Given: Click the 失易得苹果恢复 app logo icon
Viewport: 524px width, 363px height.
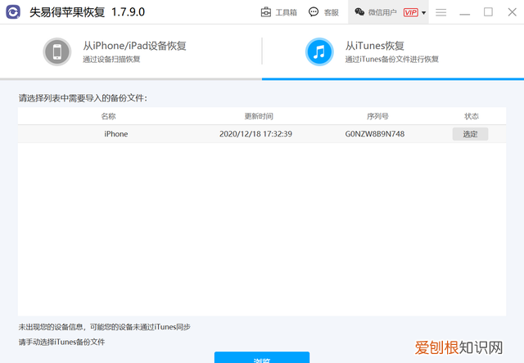Looking at the screenshot, I should (13, 12).
